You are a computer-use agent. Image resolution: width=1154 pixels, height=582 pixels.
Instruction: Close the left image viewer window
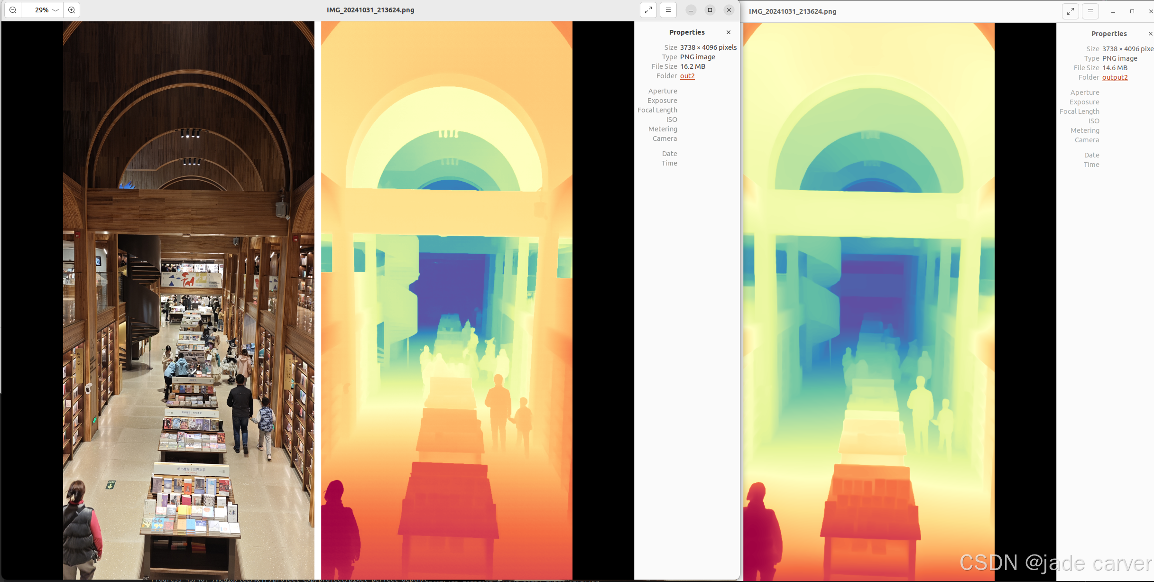click(x=729, y=10)
